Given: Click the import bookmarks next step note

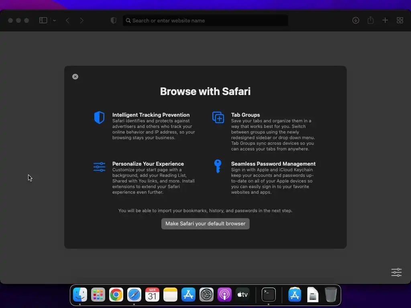Looking at the screenshot, I should (205, 211).
